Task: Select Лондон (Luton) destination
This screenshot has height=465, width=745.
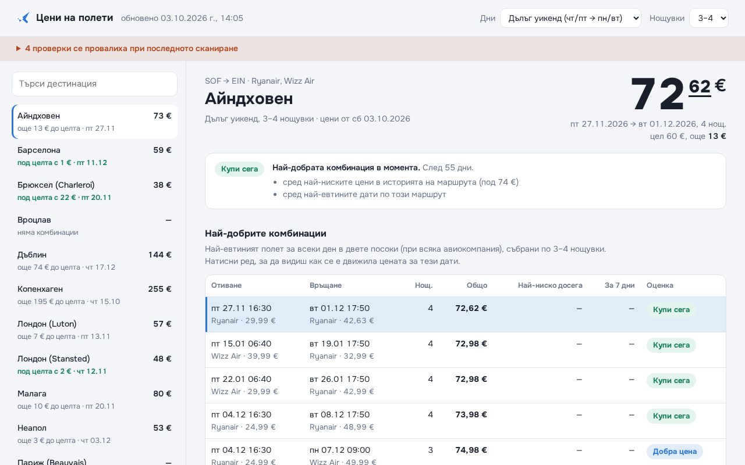Action: [94, 330]
